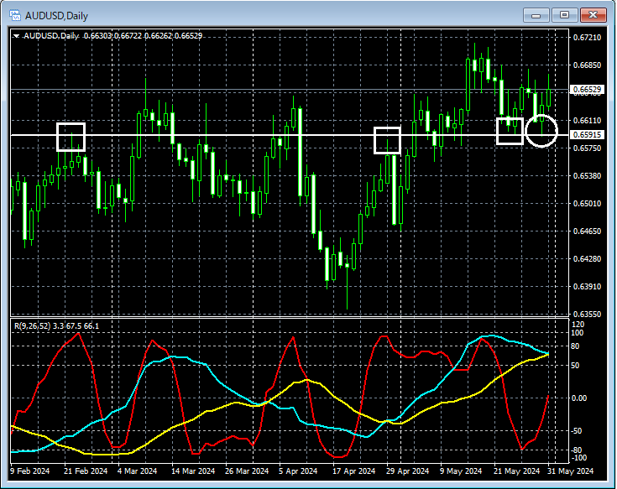This screenshot has width=617, height=489.
Task: Close the AUDUSD,Daily chart window
Action: [x=593, y=15]
